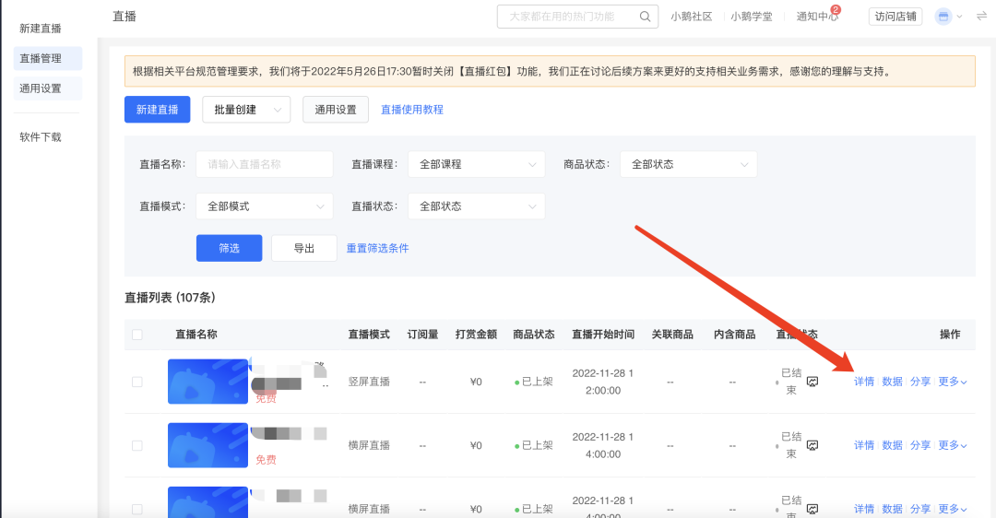Open the 商品状态 全部状态 dropdown

pyautogui.click(x=689, y=164)
